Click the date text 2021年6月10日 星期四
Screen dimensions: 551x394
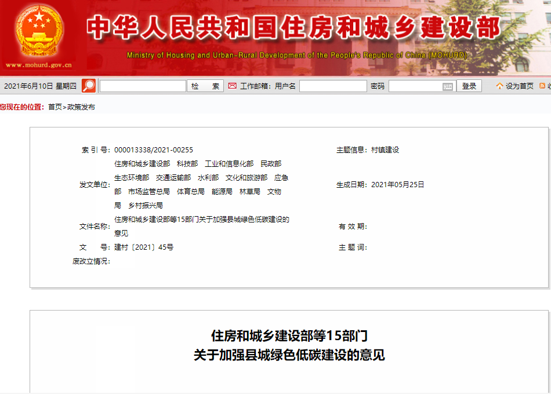tap(40, 86)
